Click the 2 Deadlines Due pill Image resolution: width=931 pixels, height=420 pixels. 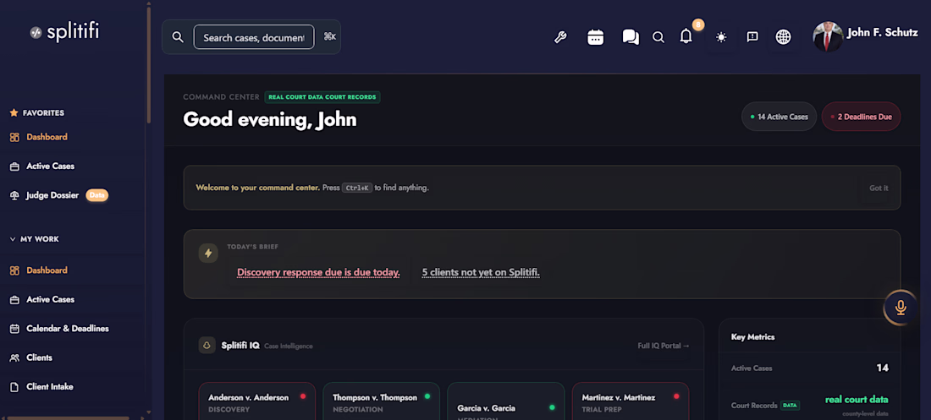click(x=861, y=117)
